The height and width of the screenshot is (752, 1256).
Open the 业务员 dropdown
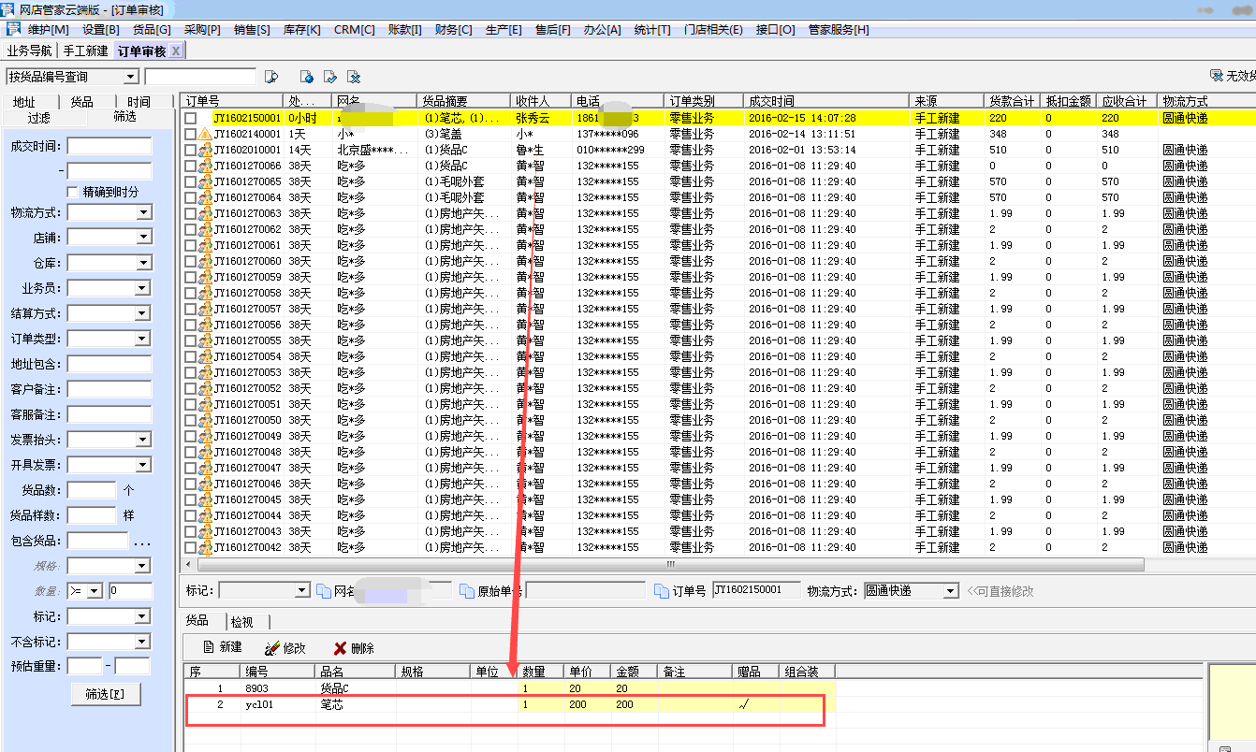tap(143, 289)
